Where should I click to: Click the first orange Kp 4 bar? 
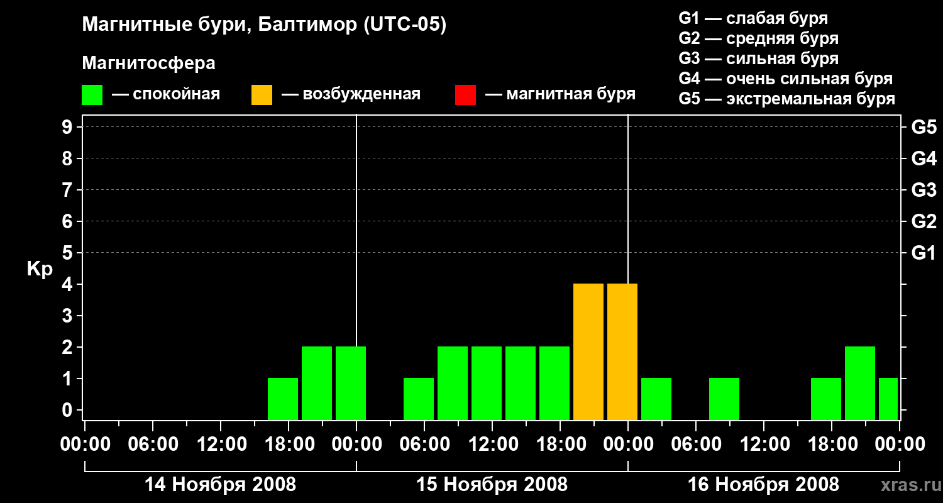click(588, 351)
